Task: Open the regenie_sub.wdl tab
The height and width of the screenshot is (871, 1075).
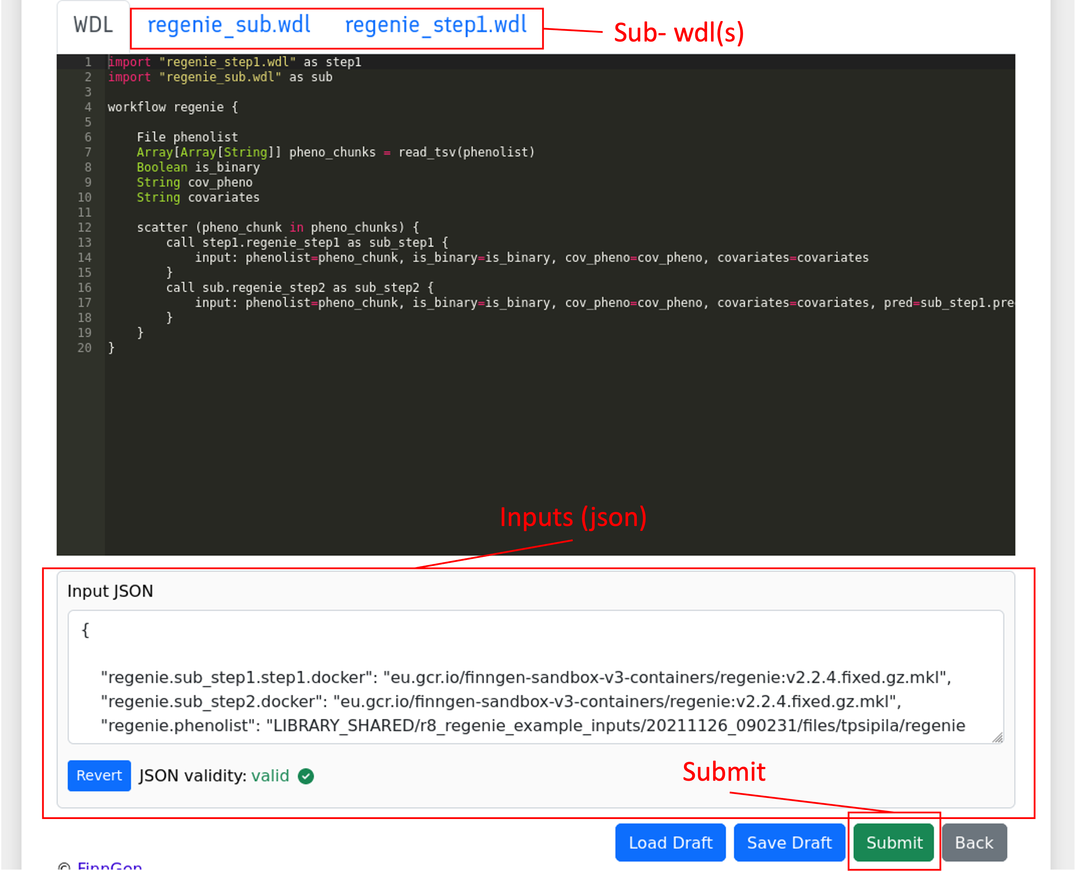Action: coord(229,25)
